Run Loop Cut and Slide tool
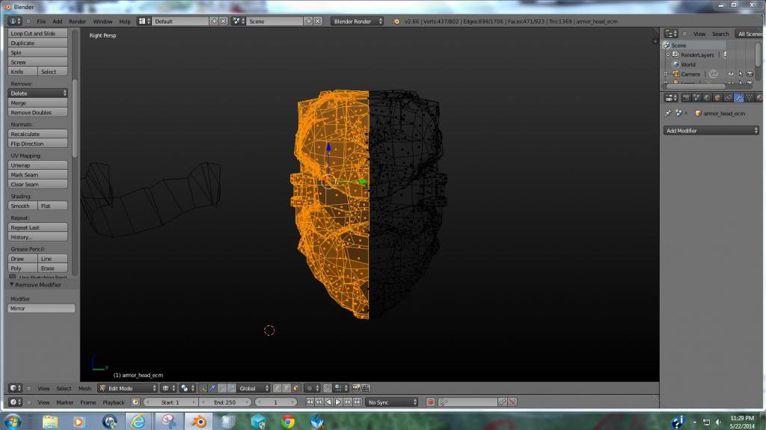Viewport: 766px width, 430px height. 37,33
